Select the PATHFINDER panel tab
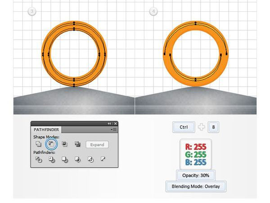This screenshot has height=203, width=270. tap(46, 130)
